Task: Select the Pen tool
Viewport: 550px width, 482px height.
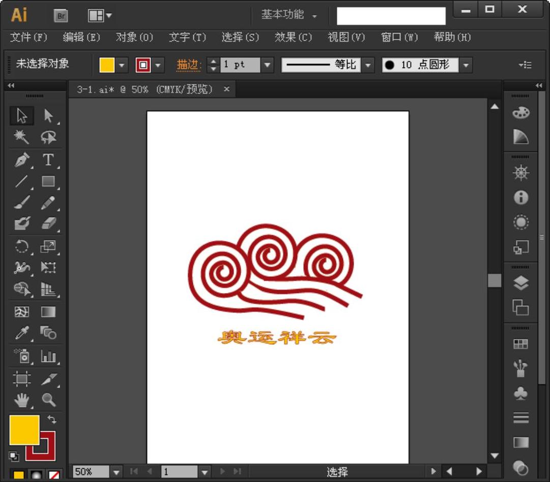Action: pyautogui.click(x=22, y=159)
